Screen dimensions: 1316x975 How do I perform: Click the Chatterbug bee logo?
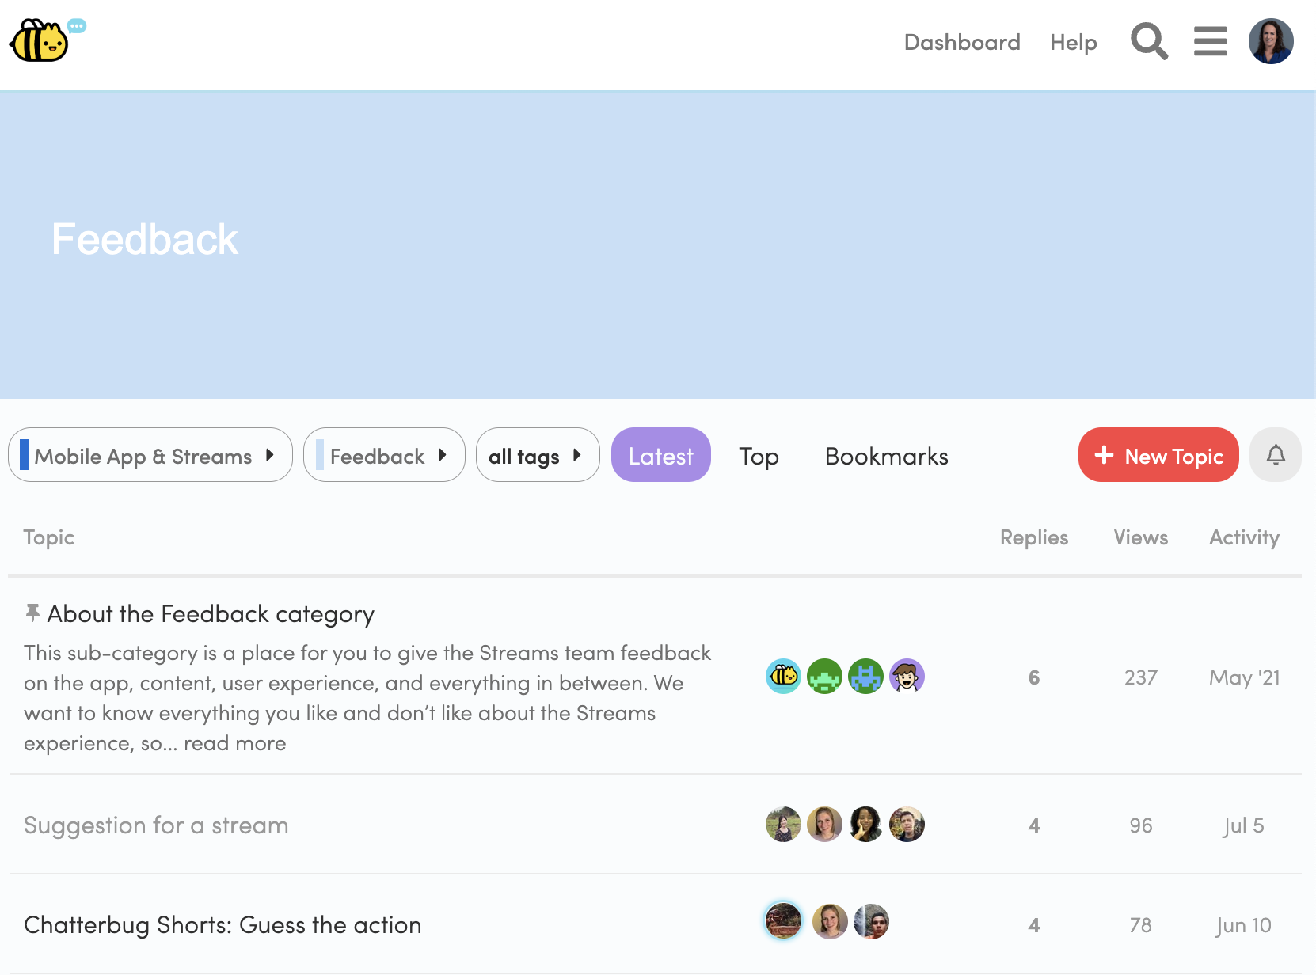(40, 41)
